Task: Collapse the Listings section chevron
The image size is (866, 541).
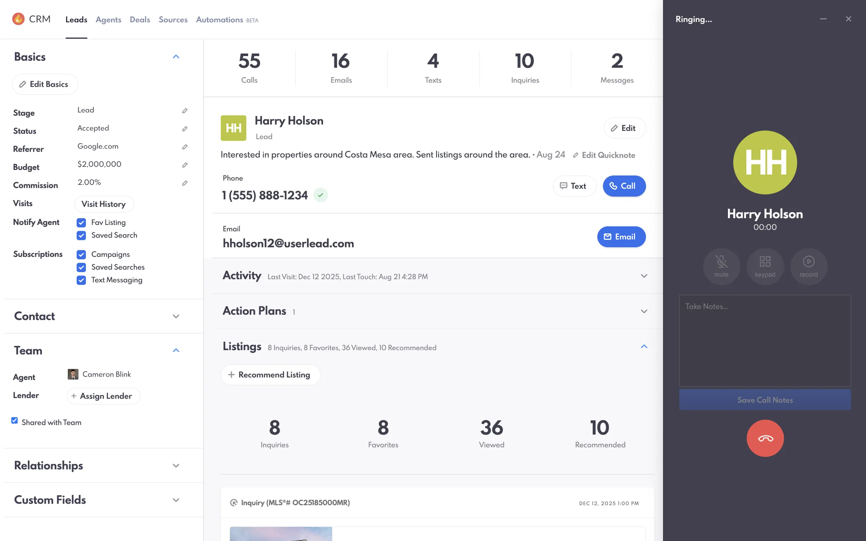Action: pos(644,347)
